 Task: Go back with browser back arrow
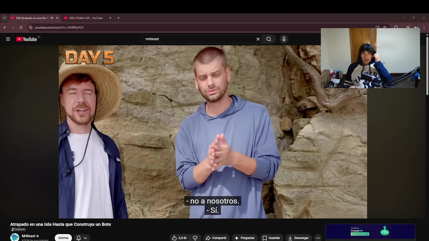(5, 27)
